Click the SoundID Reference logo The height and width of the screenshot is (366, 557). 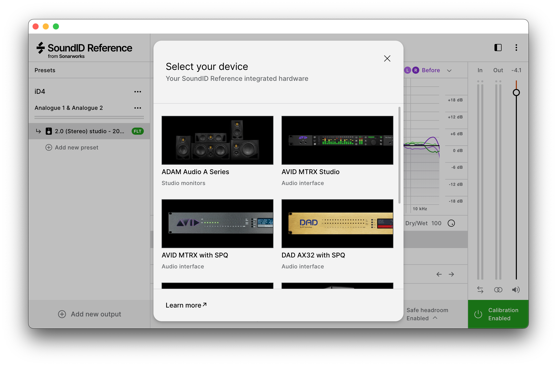(x=84, y=50)
